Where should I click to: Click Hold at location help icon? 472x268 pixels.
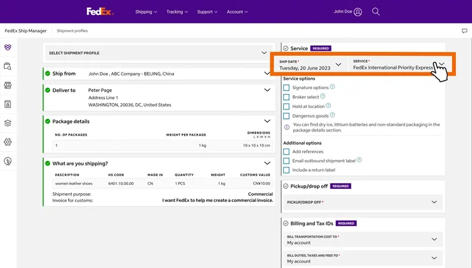point(328,105)
